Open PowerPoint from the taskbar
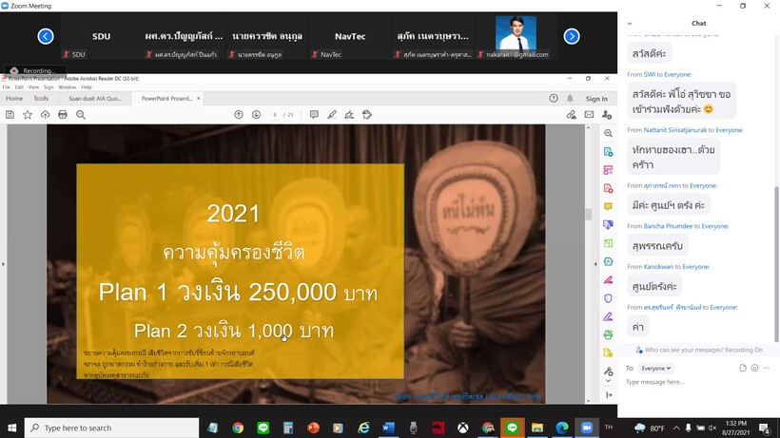 tap(313, 428)
